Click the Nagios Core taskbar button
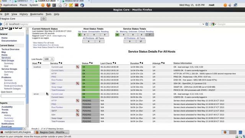The image size is (245, 138). 52,132
